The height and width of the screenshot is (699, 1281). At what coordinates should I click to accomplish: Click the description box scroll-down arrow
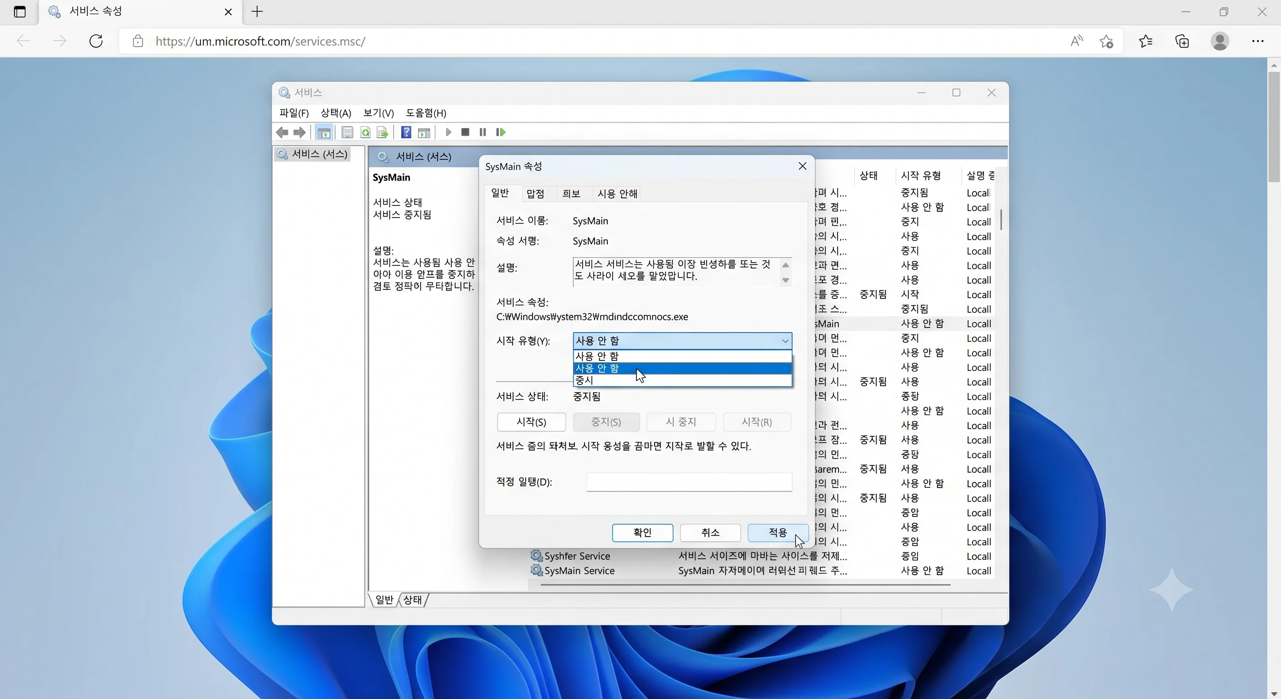785,281
